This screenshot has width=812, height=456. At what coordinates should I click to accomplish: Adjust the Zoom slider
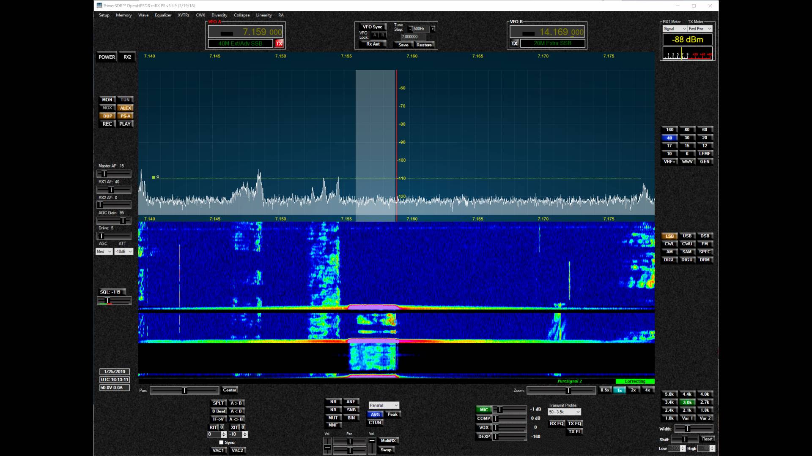tap(561, 391)
